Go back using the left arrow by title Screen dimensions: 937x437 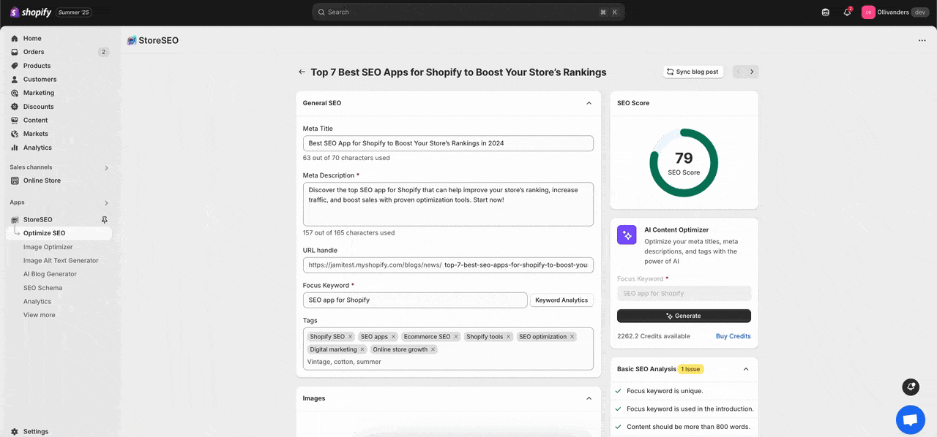pos(302,72)
